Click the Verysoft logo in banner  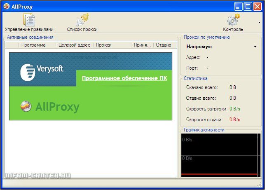pyautogui.click(x=42, y=72)
